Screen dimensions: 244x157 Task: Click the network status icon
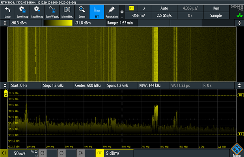tap(240, 15)
